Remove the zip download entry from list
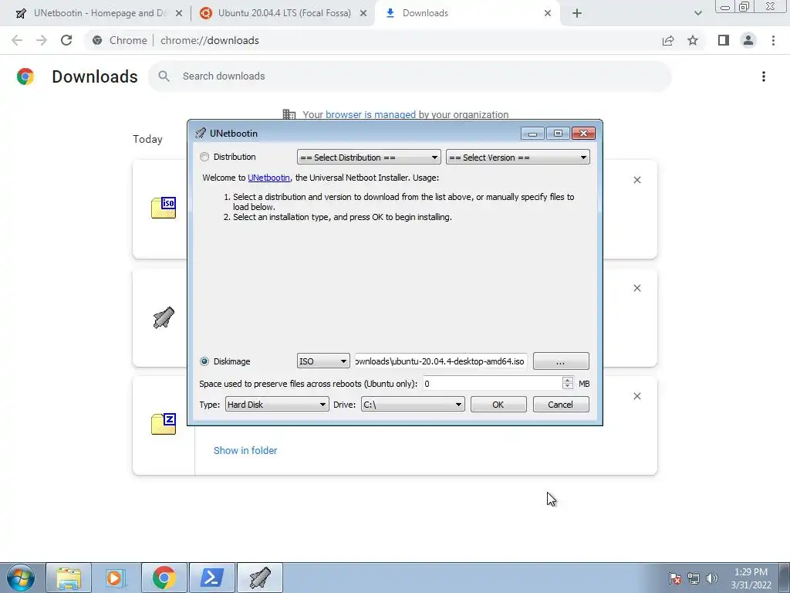The width and height of the screenshot is (790, 593). tap(637, 396)
